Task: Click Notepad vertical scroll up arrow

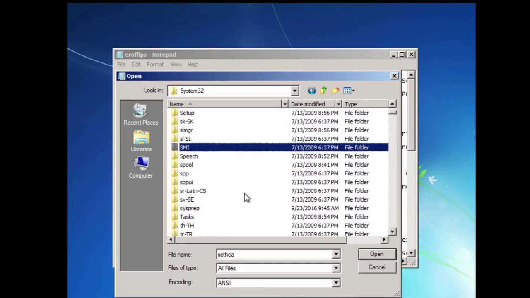Action: (411, 75)
